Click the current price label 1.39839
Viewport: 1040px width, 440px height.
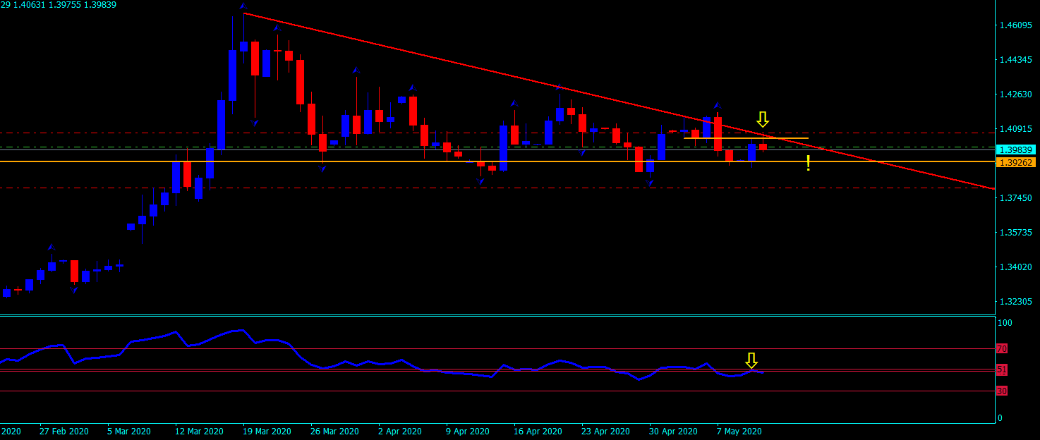[x=1016, y=150]
